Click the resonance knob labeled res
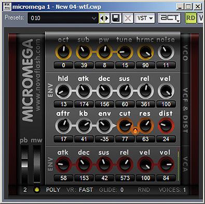Viewport: 205px width, 204px height. coord(145,126)
